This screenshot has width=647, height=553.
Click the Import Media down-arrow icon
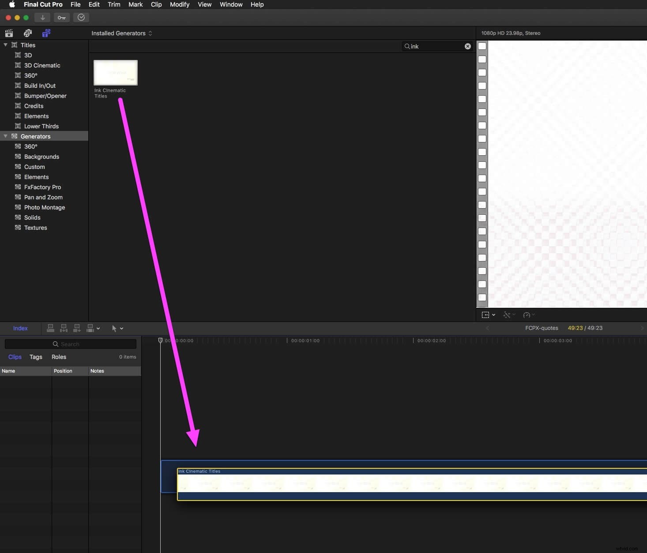42,18
